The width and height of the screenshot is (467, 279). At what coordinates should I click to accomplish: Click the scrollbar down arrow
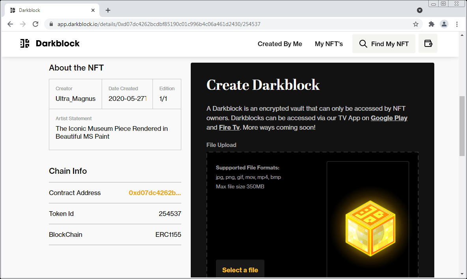[x=462, y=273]
